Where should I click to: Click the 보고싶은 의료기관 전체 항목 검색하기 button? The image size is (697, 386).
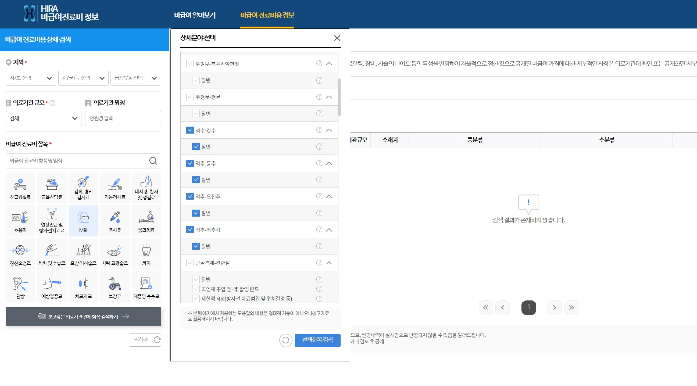point(83,316)
